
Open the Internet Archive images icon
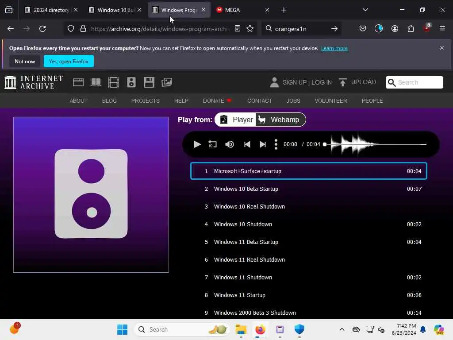click(167, 82)
